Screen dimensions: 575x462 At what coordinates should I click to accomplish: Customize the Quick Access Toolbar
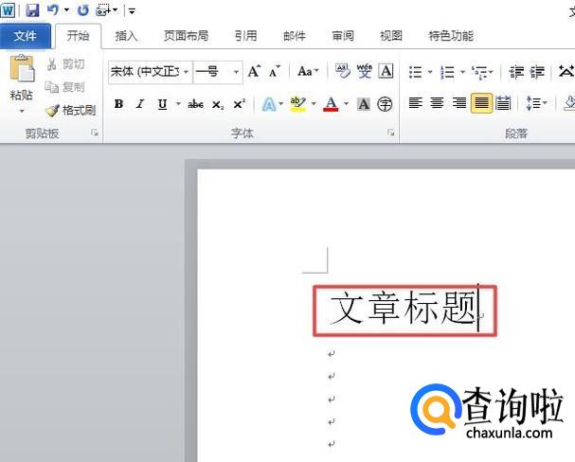[132, 11]
